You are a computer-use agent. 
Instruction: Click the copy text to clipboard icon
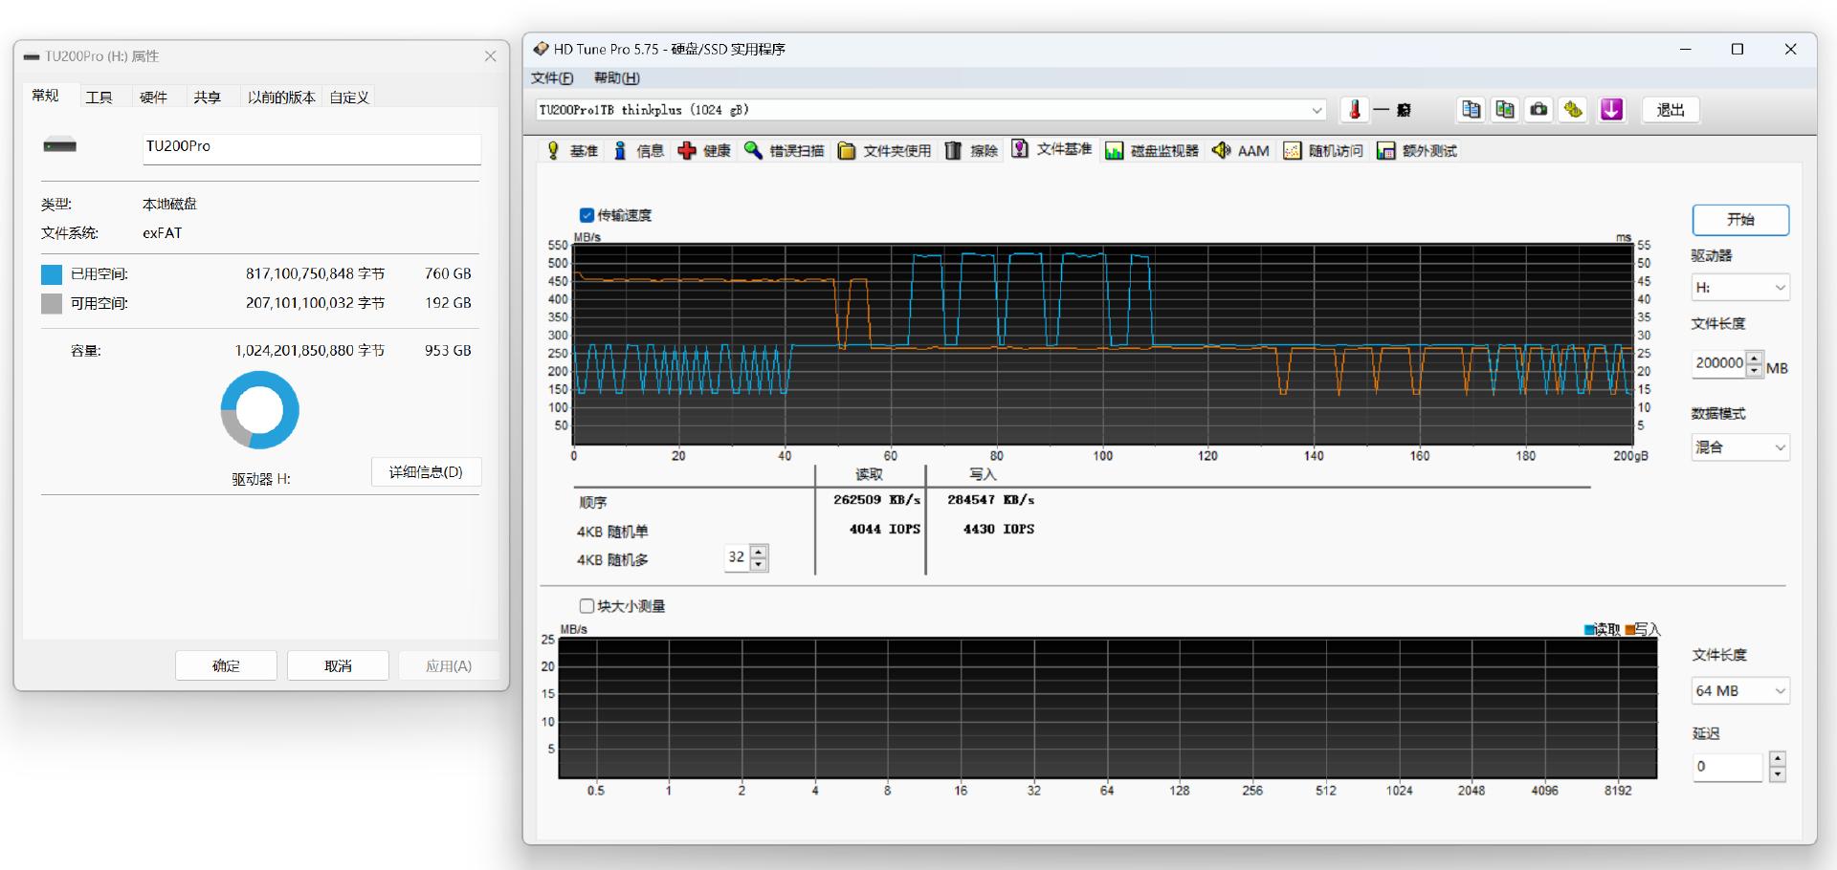pyautogui.click(x=1471, y=110)
